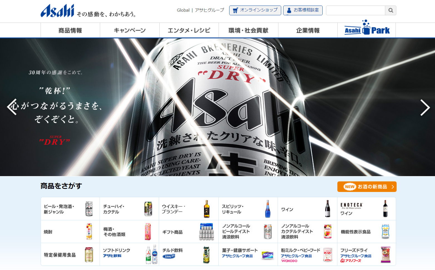Click the carton image in チルド飲料 tile
Image resolution: width=435 pixels, height=270 pixels.
tap(206, 254)
